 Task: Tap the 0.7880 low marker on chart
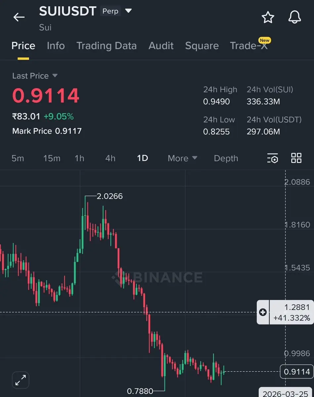pos(140,391)
